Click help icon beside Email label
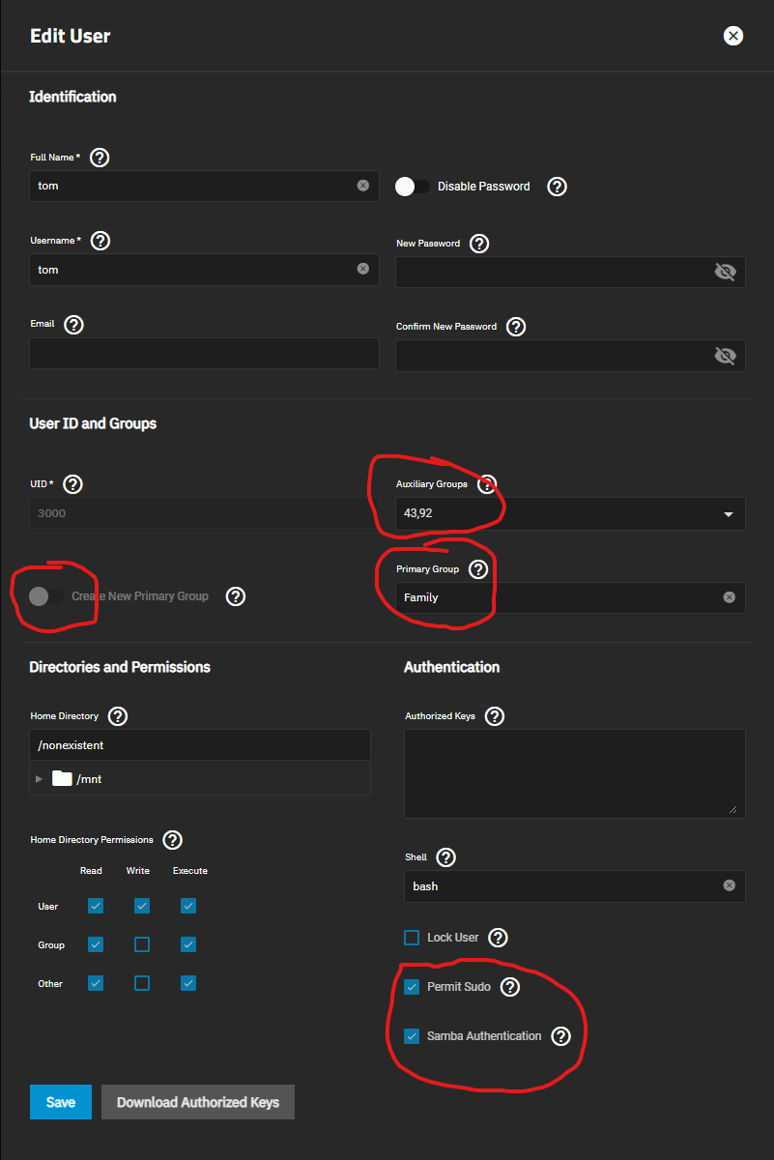The height and width of the screenshot is (1160, 774). tap(73, 325)
